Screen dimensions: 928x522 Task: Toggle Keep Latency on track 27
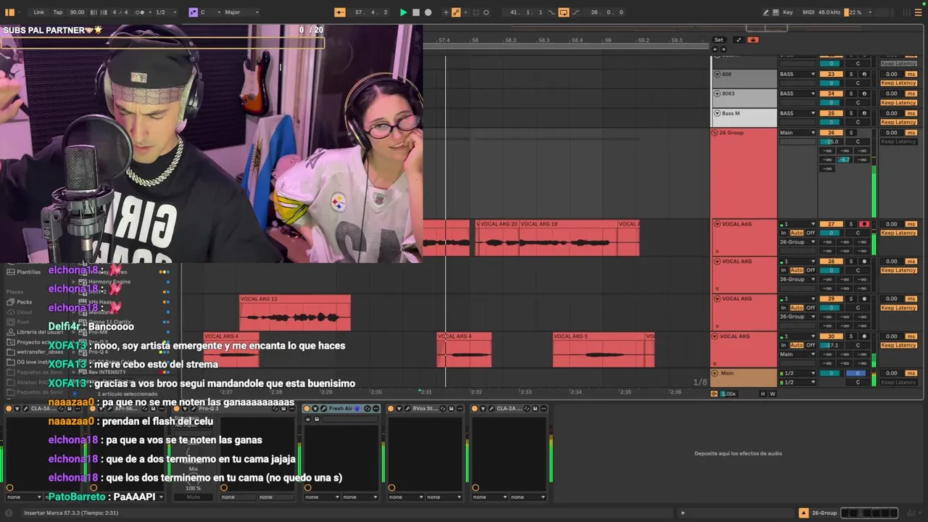click(899, 233)
